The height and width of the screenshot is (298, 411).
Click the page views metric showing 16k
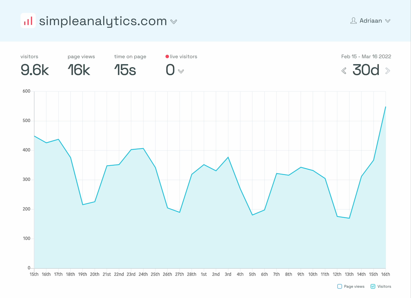[x=79, y=70]
